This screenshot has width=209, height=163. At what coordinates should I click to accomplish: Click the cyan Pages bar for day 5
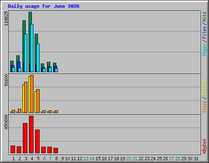[38, 58]
